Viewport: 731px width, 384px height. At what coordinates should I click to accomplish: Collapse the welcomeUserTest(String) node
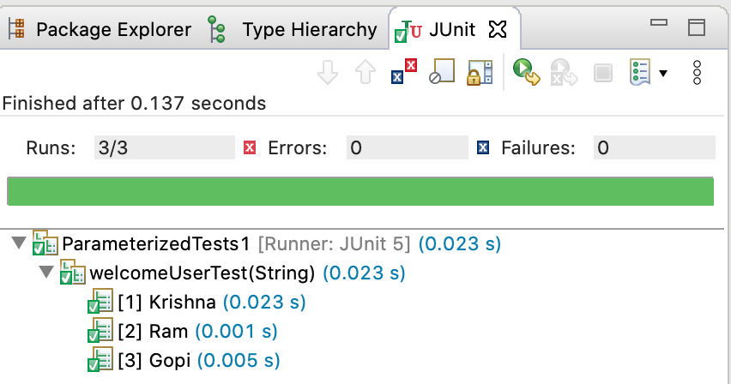coord(45,274)
